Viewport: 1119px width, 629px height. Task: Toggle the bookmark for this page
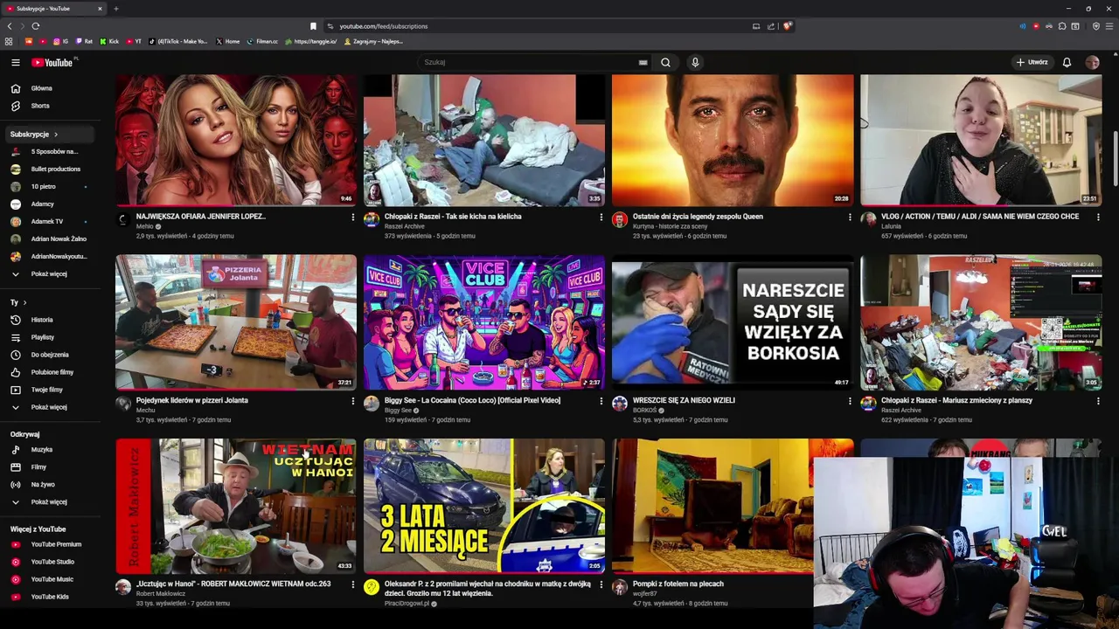click(313, 26)
